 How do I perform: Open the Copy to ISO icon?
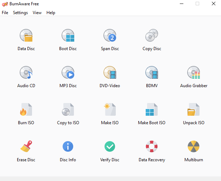[x=68, y=109]
